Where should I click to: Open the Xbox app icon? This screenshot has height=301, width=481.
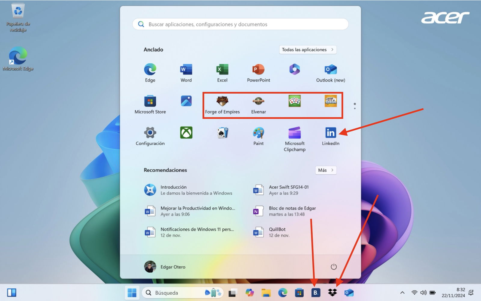186,133
